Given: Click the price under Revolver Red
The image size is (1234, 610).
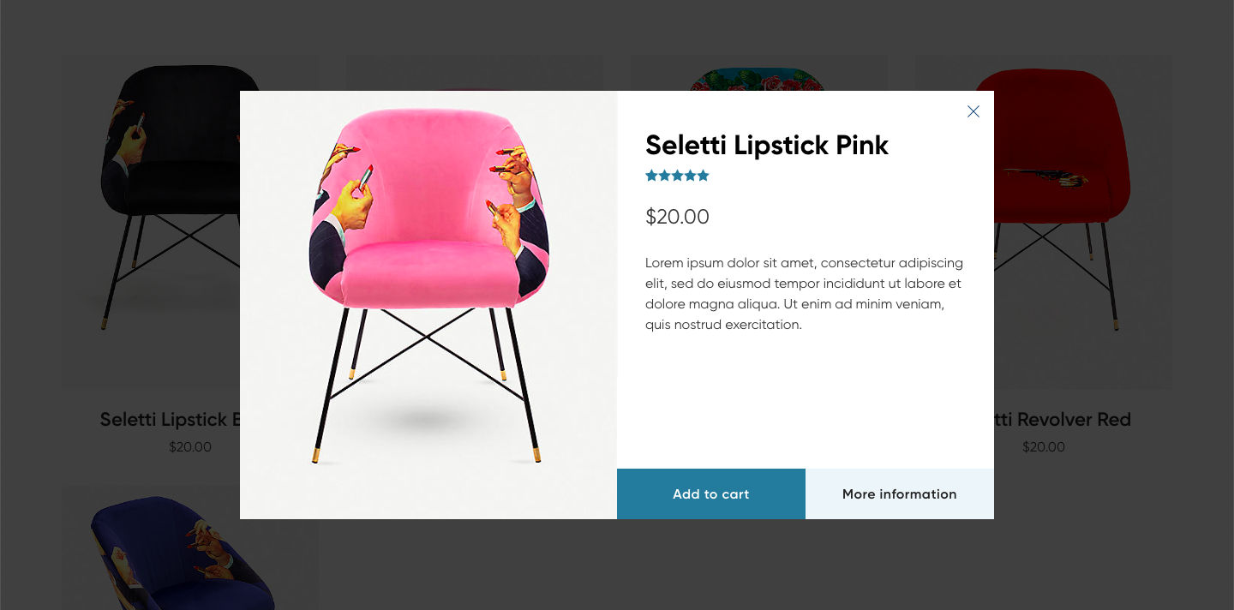Looking at the screenshot, I should pyautogui.click(x=1043, y=447).
